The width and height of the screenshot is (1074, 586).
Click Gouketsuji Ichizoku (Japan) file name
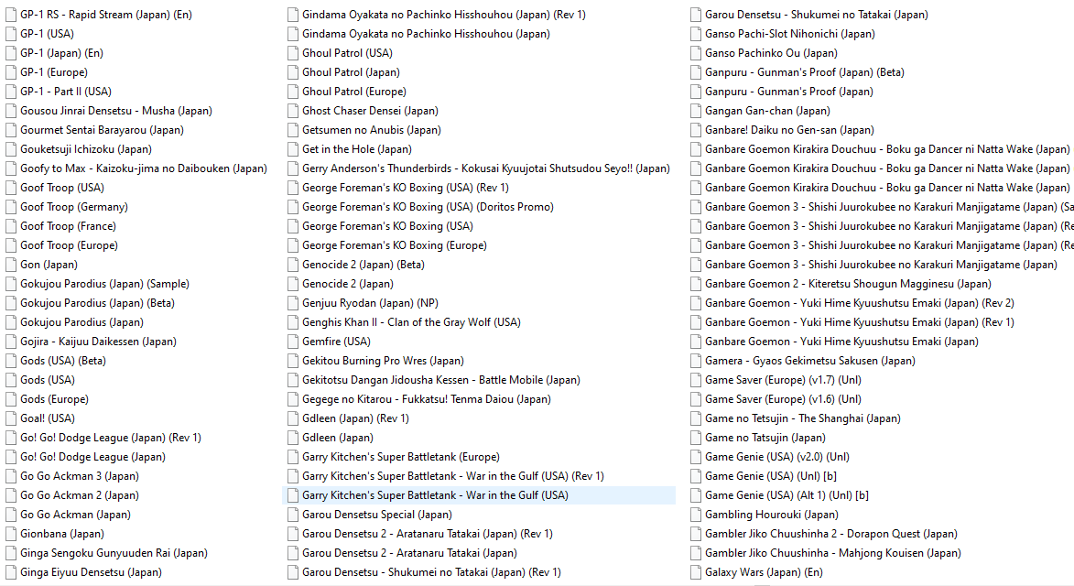[86, 149]
